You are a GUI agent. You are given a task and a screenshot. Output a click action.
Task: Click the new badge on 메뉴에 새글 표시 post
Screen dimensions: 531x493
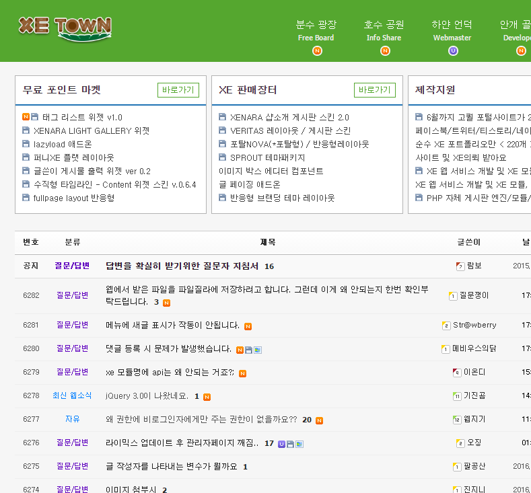[248, 326]
